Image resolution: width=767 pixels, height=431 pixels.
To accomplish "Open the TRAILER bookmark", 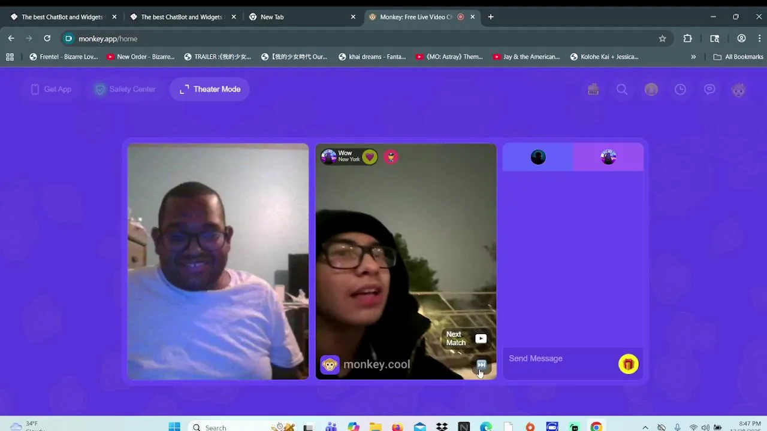I will click(218, 57).
